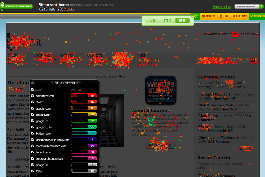Viewport: 265px width, 177px height.
Task: Click the 2099 clicks count
Action: 66,9
